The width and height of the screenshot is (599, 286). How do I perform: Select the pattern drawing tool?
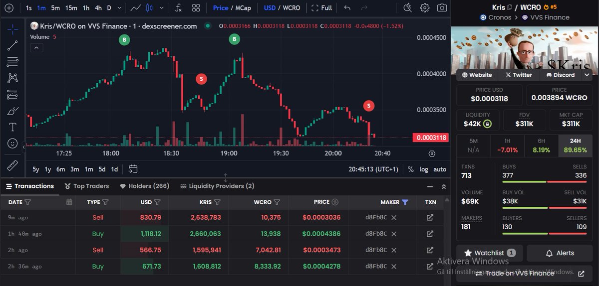[x=12, y=78]
